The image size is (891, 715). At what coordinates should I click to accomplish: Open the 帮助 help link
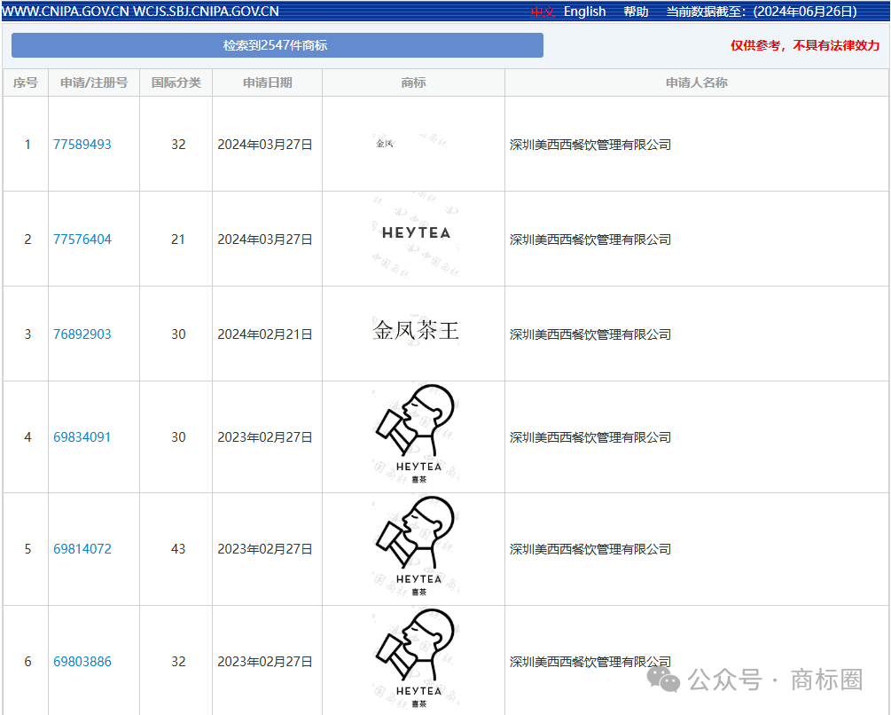(636, 12)
